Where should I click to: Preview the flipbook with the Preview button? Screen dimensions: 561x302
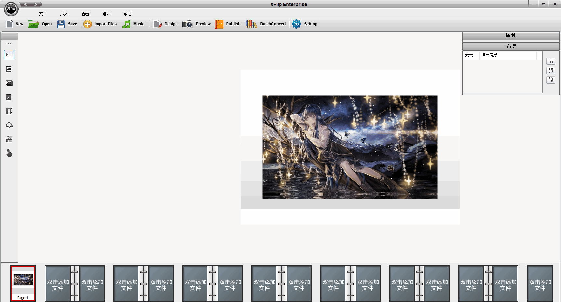(x=196, y=24)
